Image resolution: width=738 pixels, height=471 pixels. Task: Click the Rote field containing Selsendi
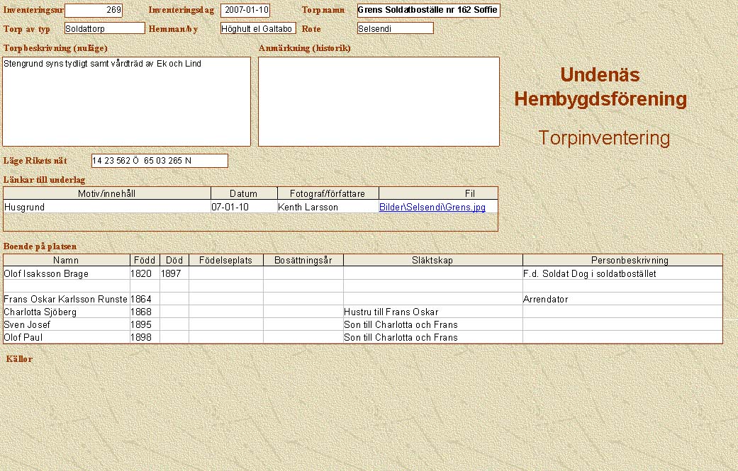[395, 28]
